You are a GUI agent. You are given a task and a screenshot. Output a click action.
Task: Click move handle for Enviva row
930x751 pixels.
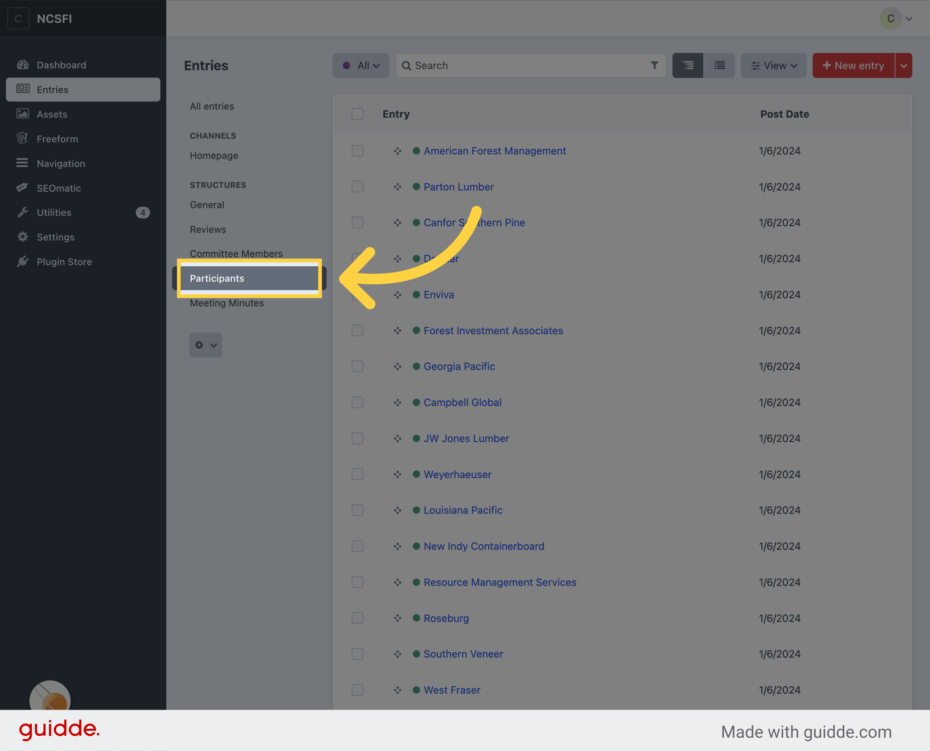point(398,295)
